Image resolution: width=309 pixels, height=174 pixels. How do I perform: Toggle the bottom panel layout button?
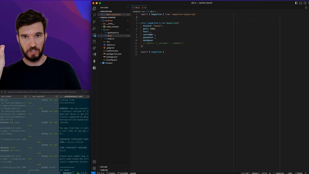[x=300, y=3]
